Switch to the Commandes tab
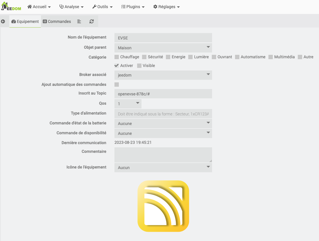 point(57,21)
